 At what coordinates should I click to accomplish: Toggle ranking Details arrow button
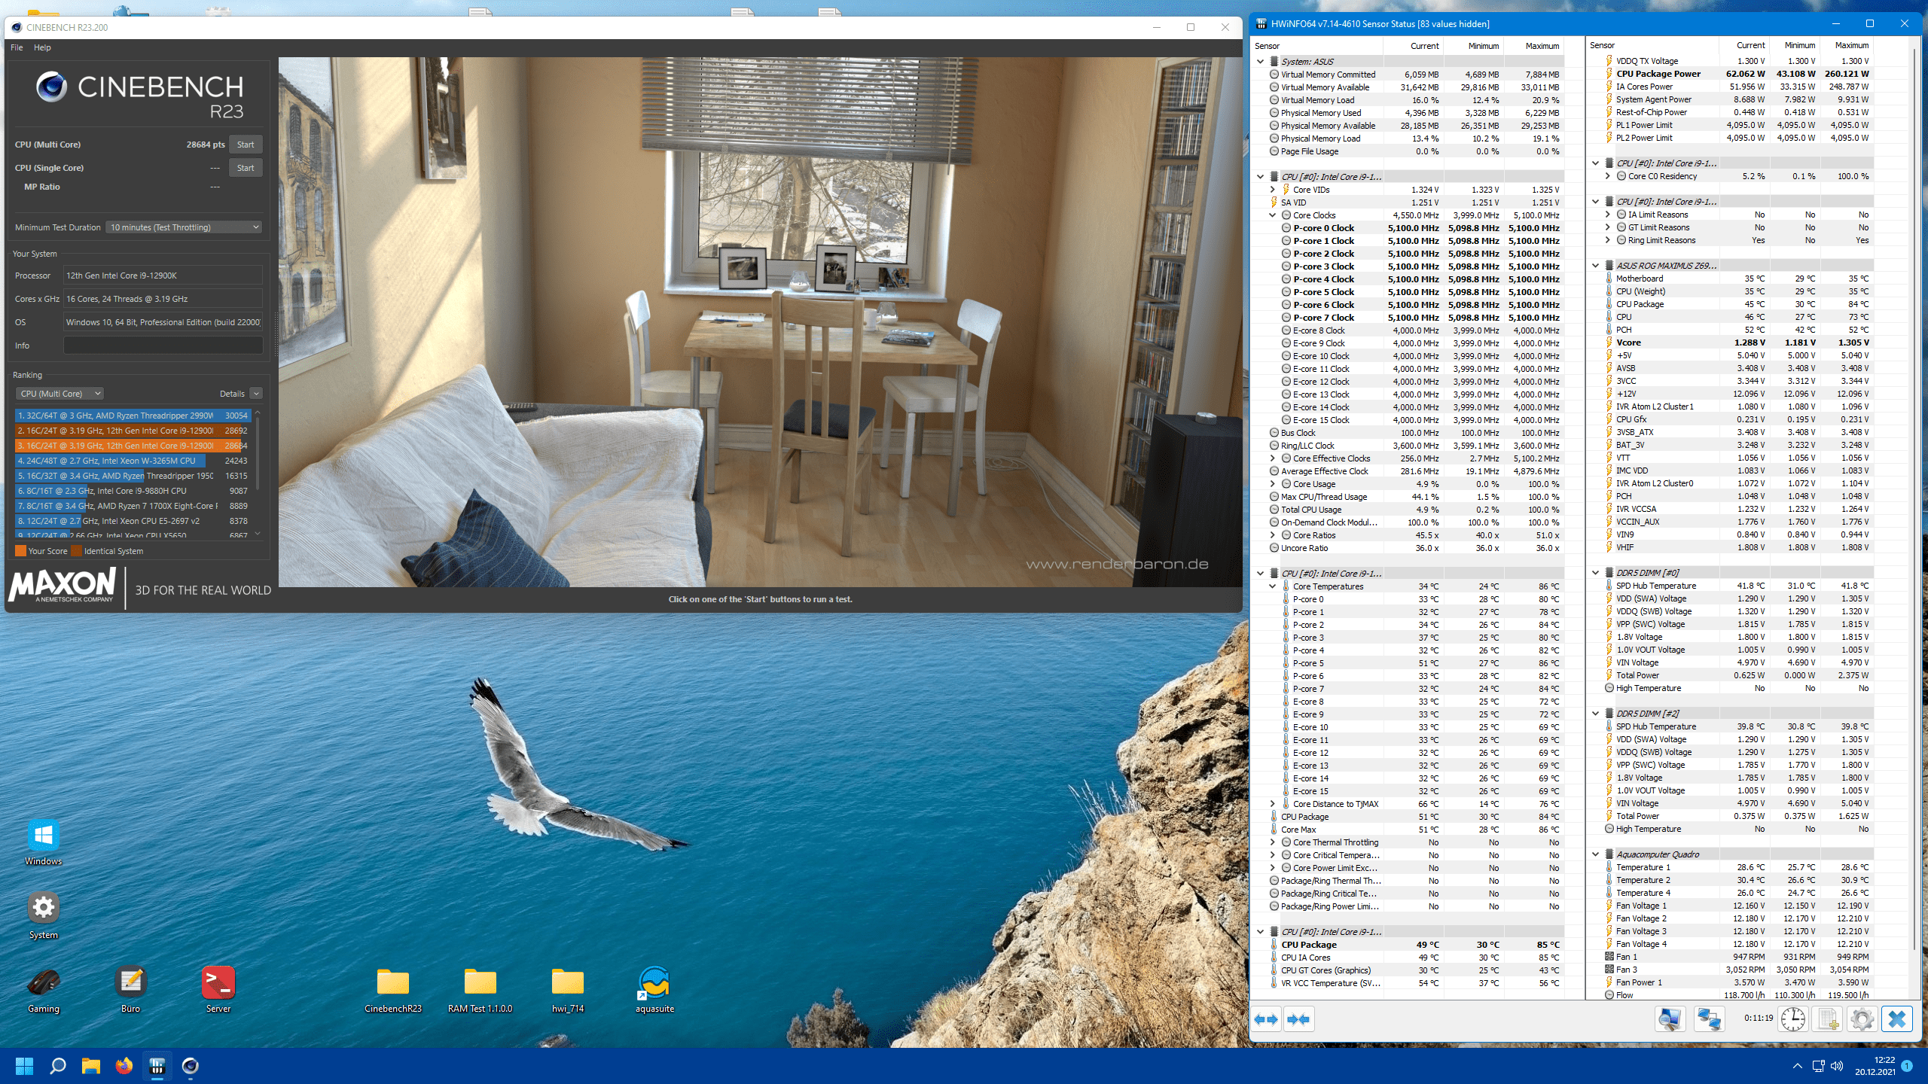(x=256, y=394)
